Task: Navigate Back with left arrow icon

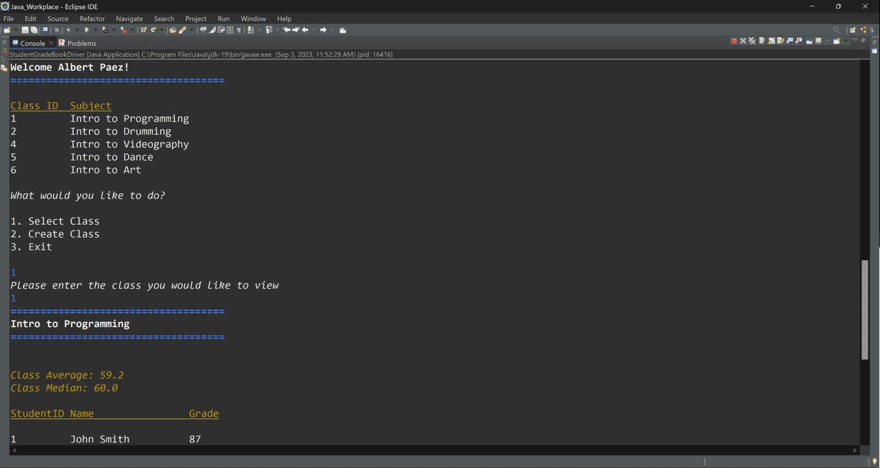Action: 305,30
